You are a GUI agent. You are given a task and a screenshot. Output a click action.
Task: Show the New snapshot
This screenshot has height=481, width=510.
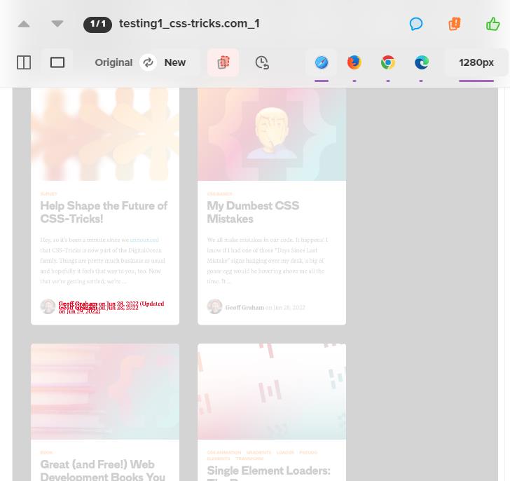pyautogui.click(x=175, y=62)
